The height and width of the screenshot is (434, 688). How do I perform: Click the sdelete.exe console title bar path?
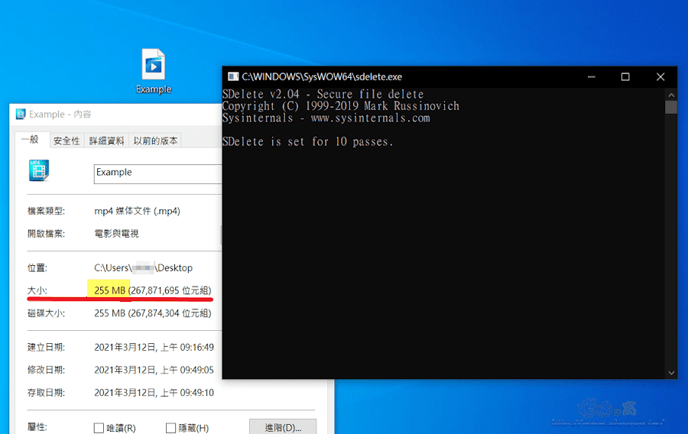click(322, 76)
